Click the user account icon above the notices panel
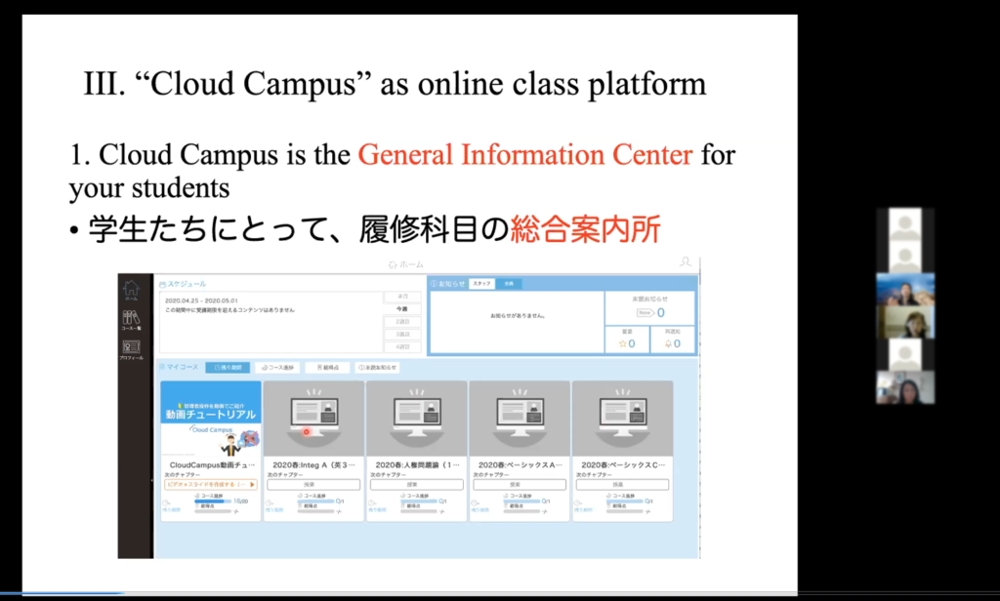 pyautogui.click(x=686, y=261)
